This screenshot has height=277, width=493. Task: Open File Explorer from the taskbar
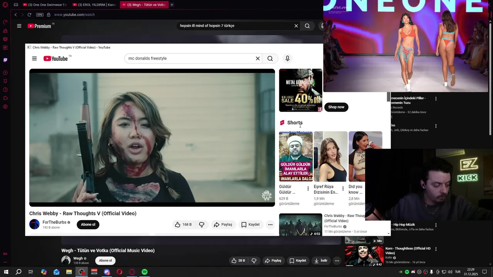point(69,272)
